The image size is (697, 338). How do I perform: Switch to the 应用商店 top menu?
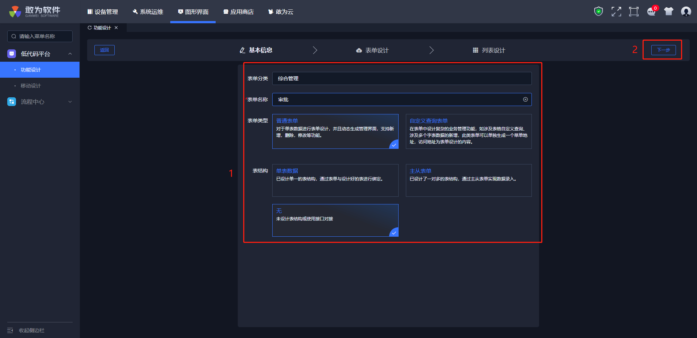pyautogui.click(x=239, y=12)
